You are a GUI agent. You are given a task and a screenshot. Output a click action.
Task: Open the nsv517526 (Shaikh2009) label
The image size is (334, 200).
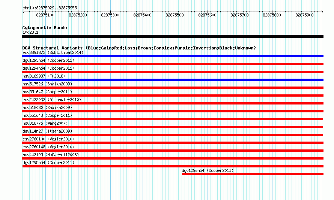(x=47, y=84)
